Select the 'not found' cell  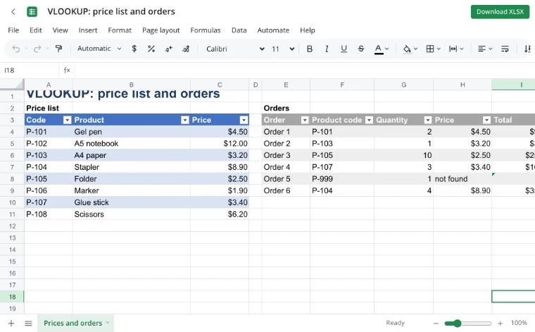[x=462, y=179]
